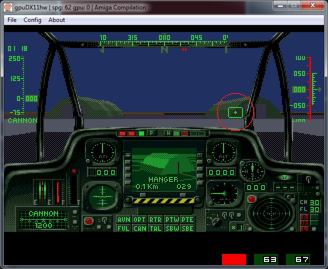This screenshot has width=328, height=269.
Task: Click the N marker on HUD heading tape
Action: click(x=164, y=50)
